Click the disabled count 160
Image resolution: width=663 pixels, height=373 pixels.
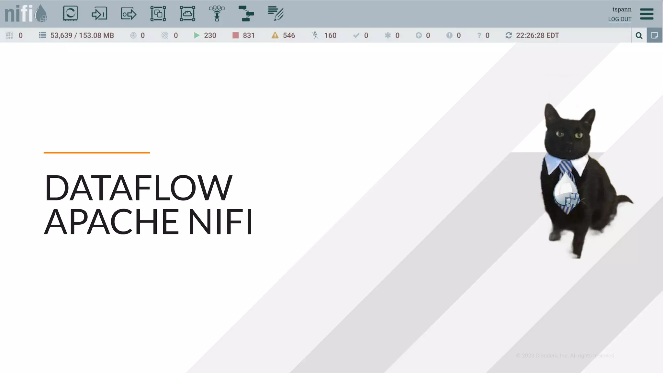[330, 35]
